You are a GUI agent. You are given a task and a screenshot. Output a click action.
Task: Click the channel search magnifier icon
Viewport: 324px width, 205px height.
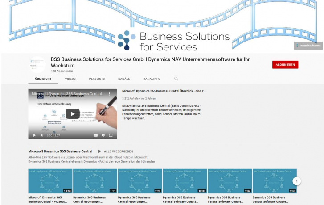176,79
